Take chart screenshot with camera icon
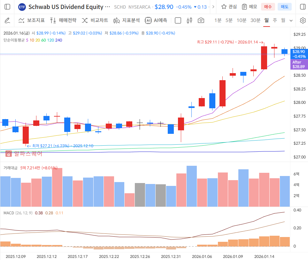This screenshot has height=260, width=308. [201, 20]
